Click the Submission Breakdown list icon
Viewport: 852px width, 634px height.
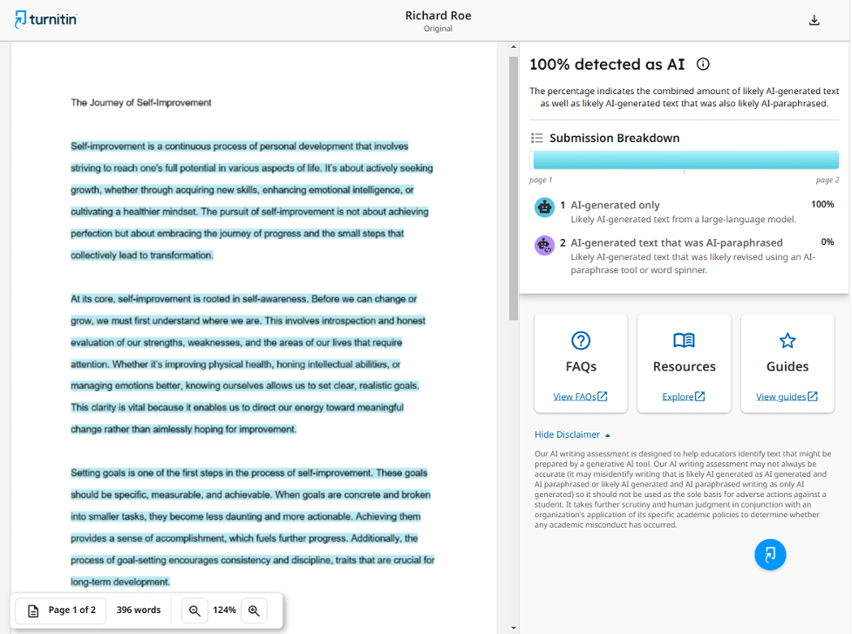pyautogui.click(x=536, y=137)
